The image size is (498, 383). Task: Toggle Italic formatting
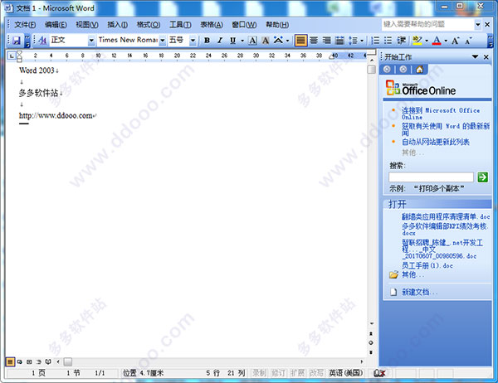point(220,41)
